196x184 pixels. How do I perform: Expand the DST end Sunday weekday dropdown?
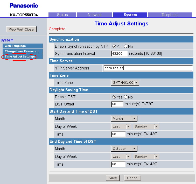(x=146, y=157)
